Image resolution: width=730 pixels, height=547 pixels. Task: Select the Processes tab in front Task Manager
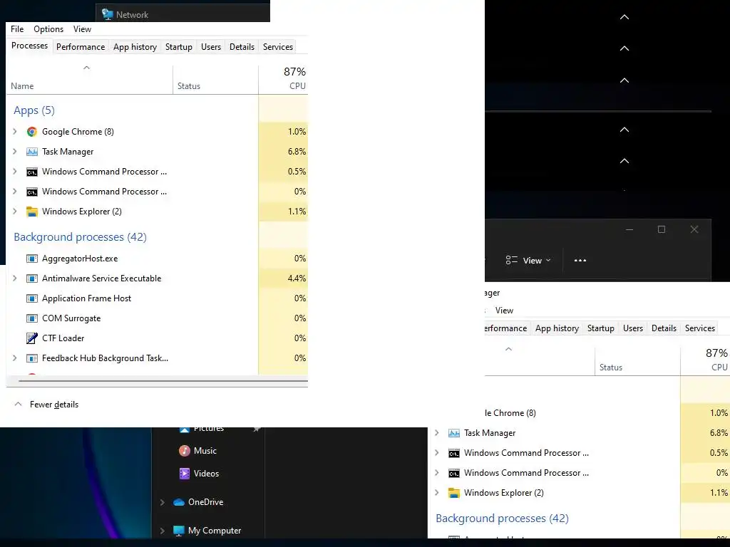(29, 46)
